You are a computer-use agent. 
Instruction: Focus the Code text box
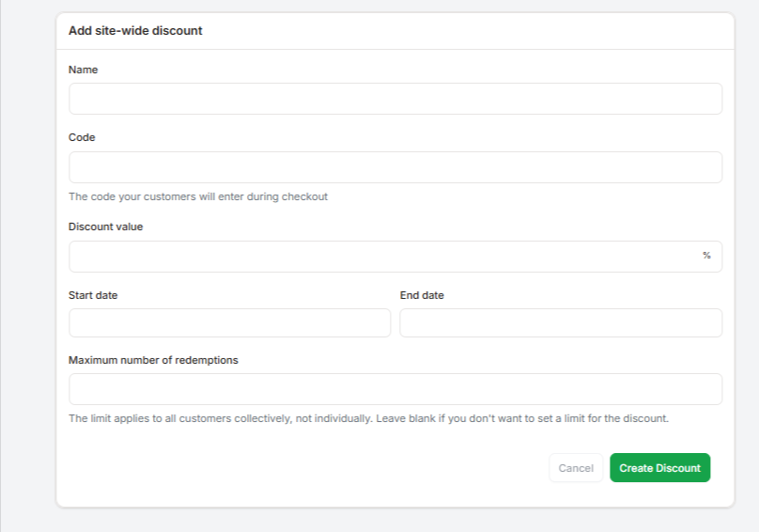click(395, 167)
